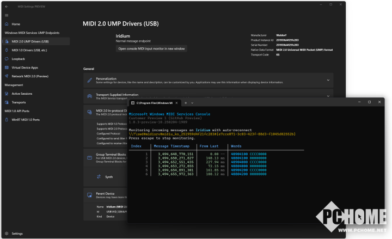Open console MIDI input monitor in new window
Image resolution: width=392 pixels, height=239 pixels.
[x=151, y=49]
